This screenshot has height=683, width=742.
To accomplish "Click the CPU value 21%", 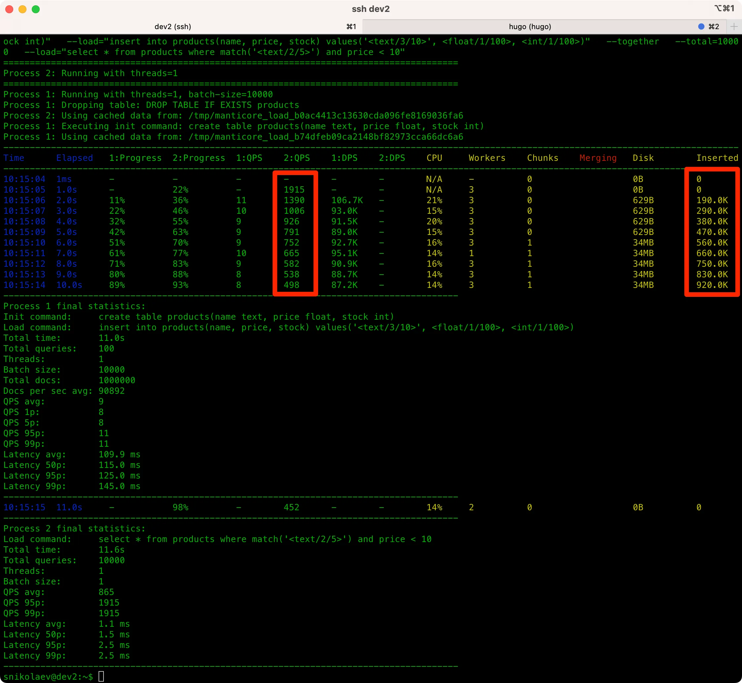I will coord(434,200).
